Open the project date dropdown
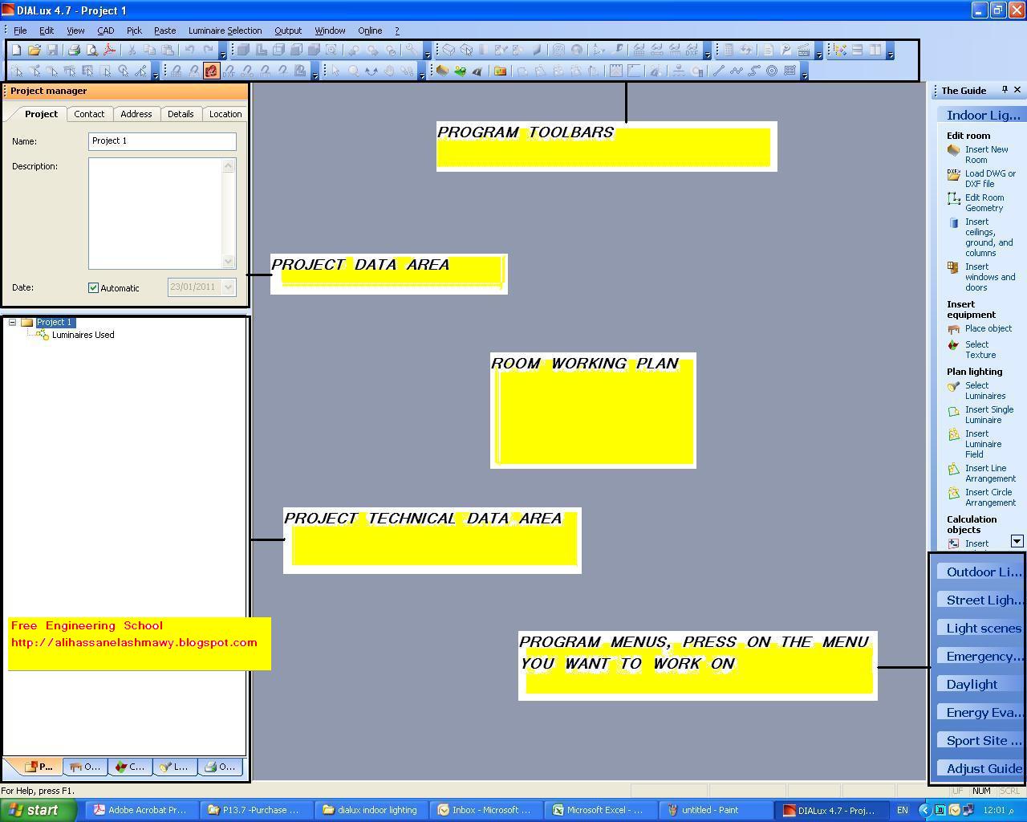1027x822 pixels. (229, 287)
